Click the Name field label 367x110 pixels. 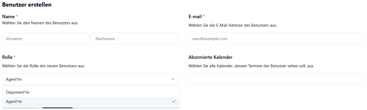(x=8, y=17)
